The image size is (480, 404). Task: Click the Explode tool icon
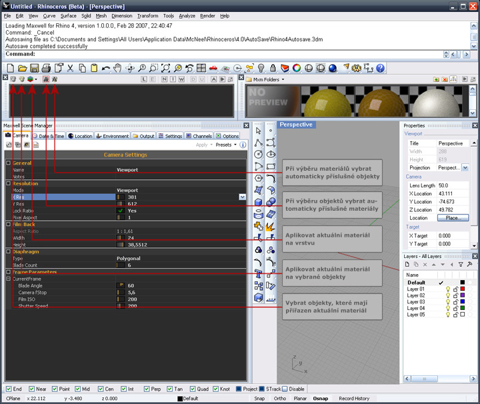point(271,226)
